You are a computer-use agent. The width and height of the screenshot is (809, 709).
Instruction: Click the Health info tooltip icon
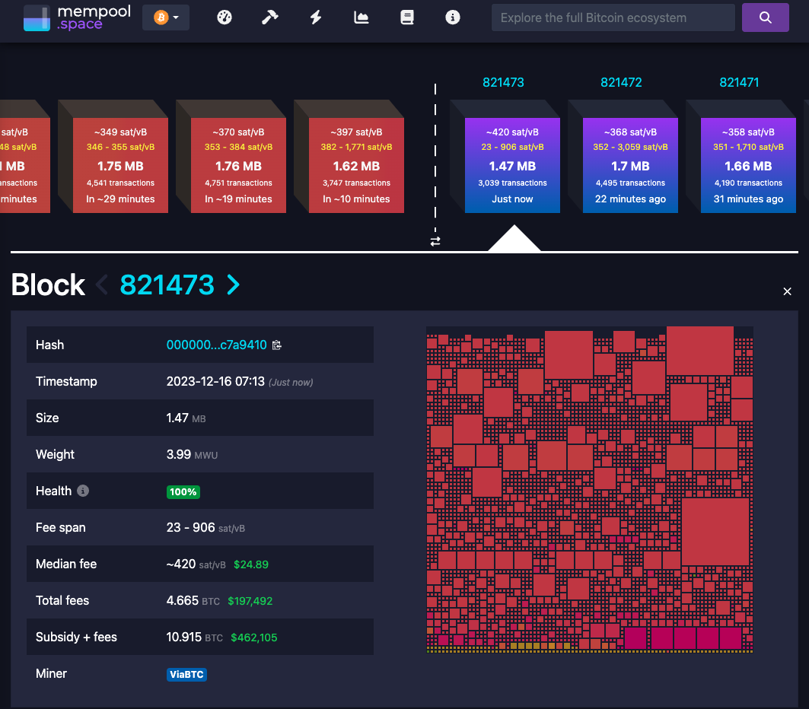pyautogui.click(x=84, y=491)
